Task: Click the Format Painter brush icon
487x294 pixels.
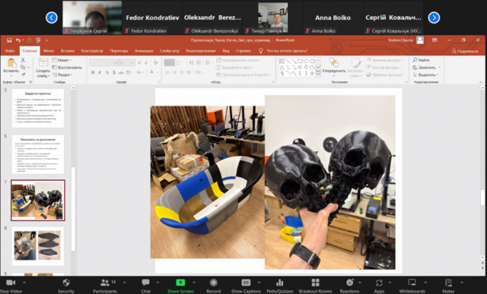Action: tap(23, 74)
